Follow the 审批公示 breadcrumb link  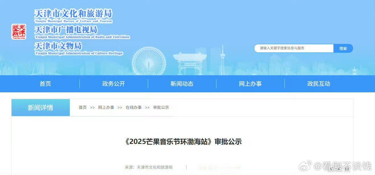click(161, 107)
